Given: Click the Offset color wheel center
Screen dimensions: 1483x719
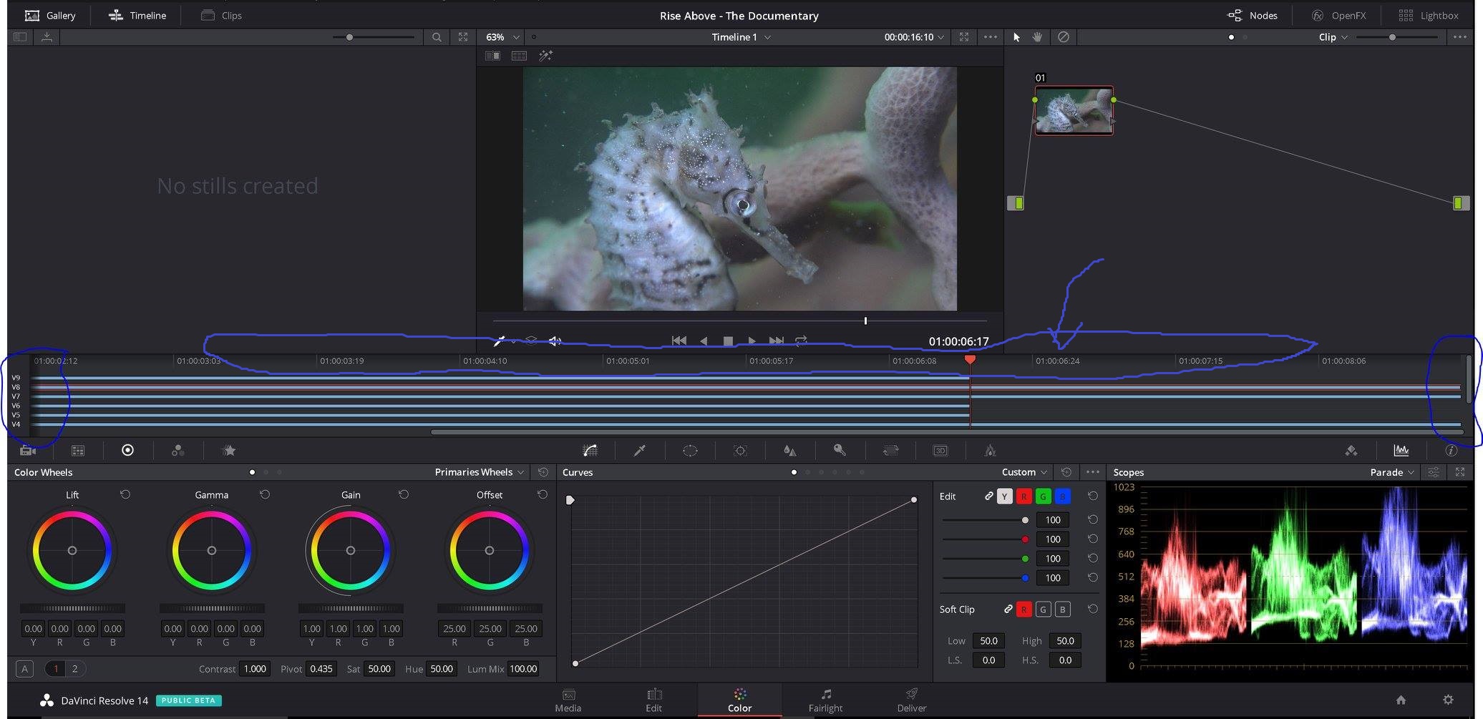Looking at the screenshot, I should 490,550.
